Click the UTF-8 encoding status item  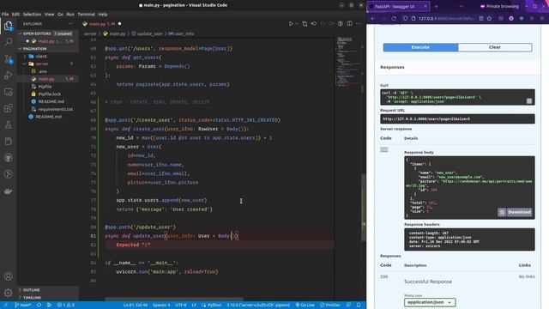pyautogui.click(x=181, y=306)
